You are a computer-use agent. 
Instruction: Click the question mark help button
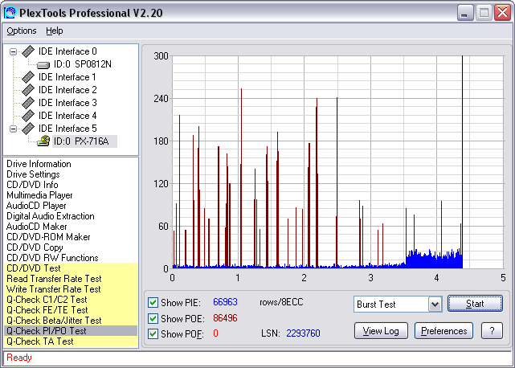[x=492, y=331]
